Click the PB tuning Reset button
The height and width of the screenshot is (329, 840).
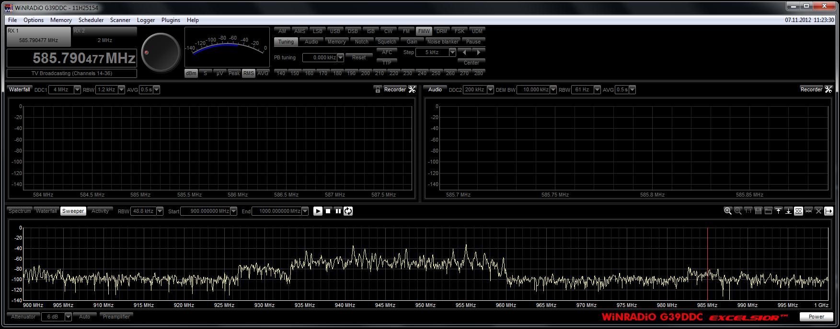(x=359, y=57)
